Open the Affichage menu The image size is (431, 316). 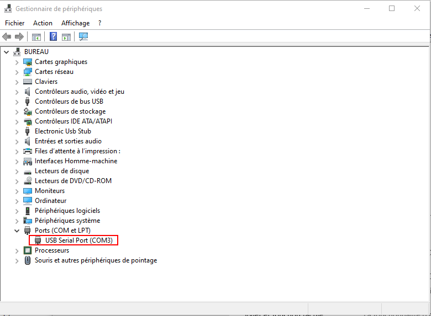pos(75,23)
